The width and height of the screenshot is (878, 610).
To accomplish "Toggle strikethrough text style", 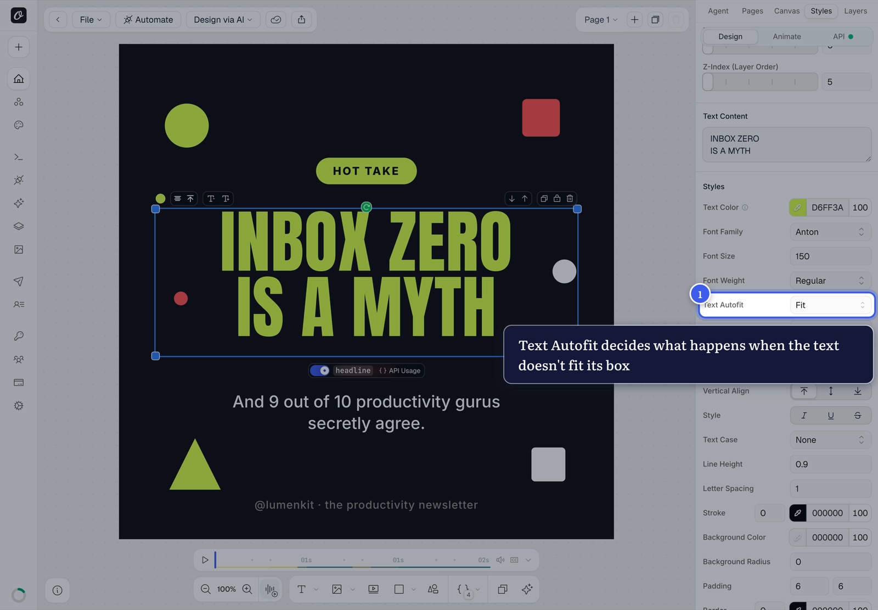I will [858, 416].
